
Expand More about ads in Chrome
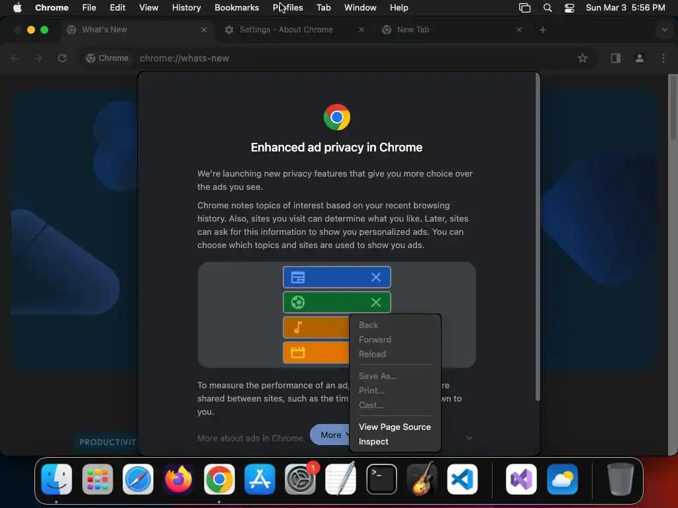coord(469,438)
